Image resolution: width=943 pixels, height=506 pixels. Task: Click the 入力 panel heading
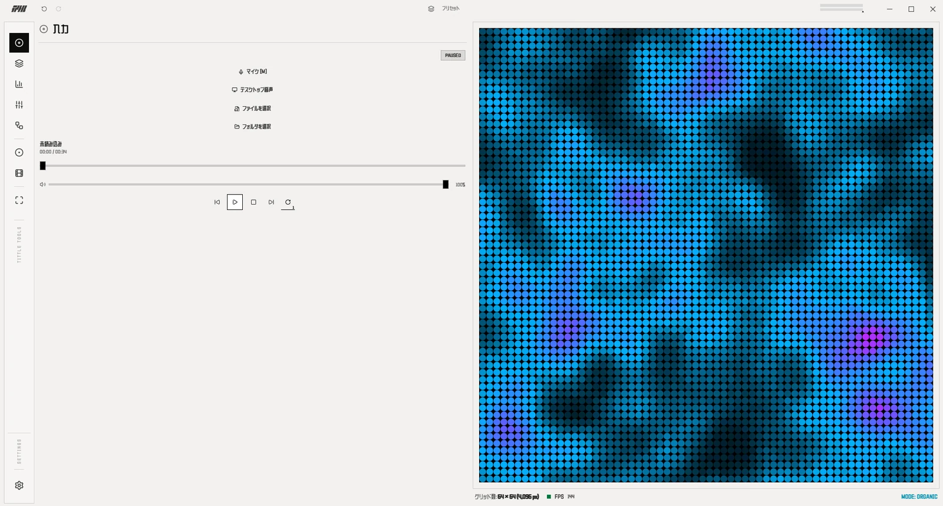[61, 29]
